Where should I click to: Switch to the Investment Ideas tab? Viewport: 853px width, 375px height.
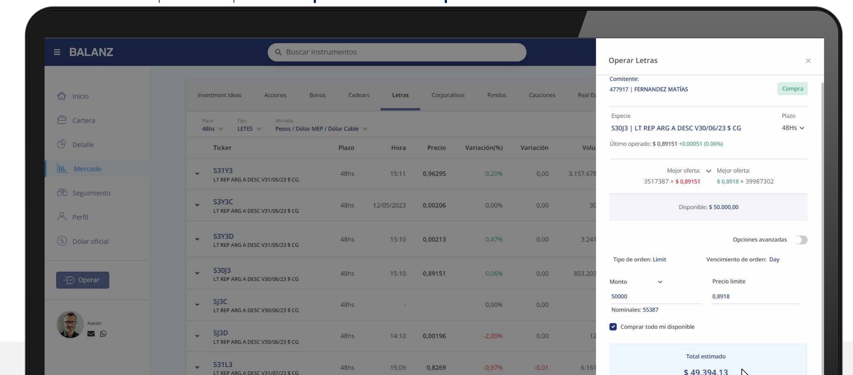(x=219, y=95)
